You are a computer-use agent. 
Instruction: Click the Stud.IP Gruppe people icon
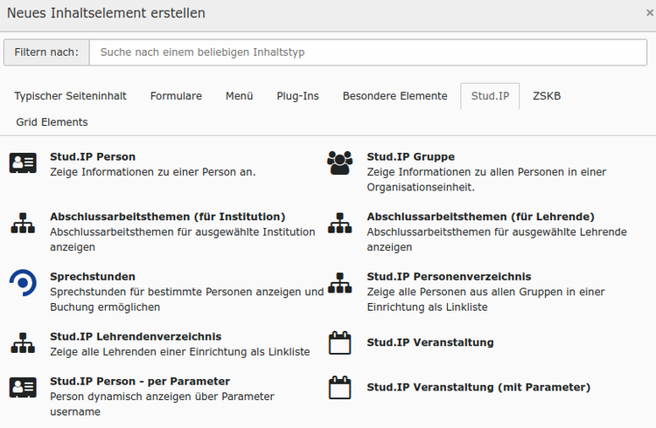click(x=339, y=163)
